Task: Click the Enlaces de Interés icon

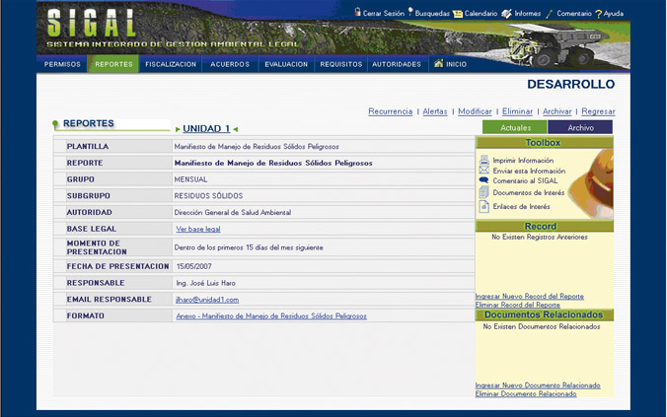Action: [x=483, y=207]
